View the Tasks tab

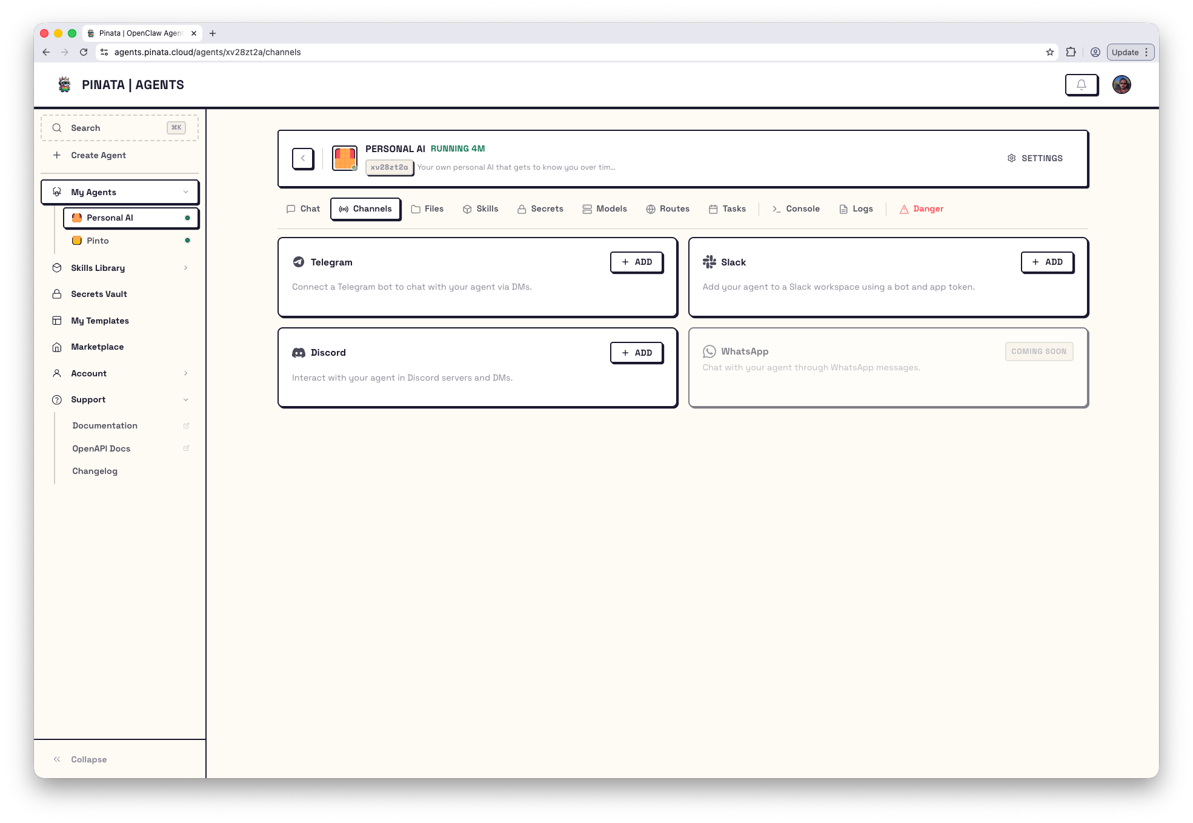(727, 209)
